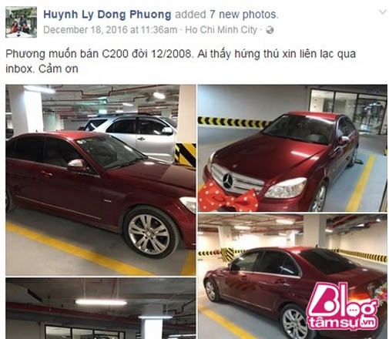Viewport: 389px width, 339px height.
Task: Click the Mercedes star emblem on grille
Action: pos(228,181)
